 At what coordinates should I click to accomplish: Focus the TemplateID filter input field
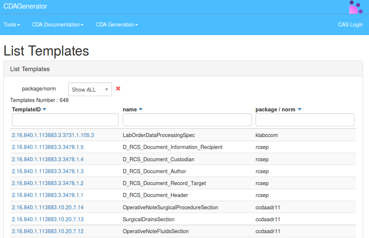65,120
